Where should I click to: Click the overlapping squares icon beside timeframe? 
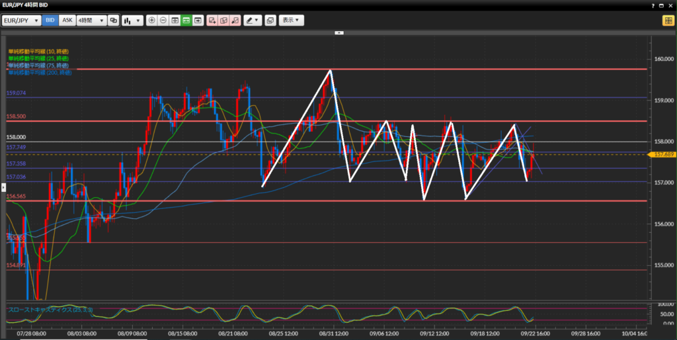tap(113, 21)
